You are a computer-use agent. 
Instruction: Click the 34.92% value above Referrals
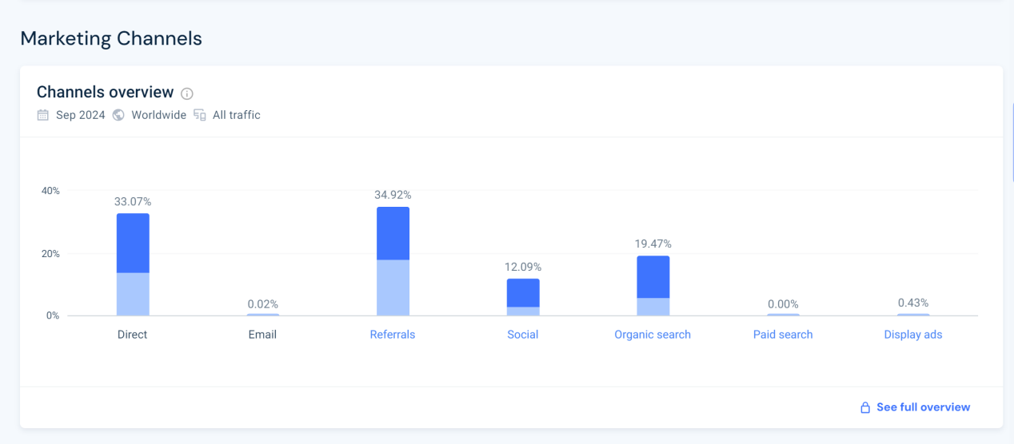tap(393, 195)
